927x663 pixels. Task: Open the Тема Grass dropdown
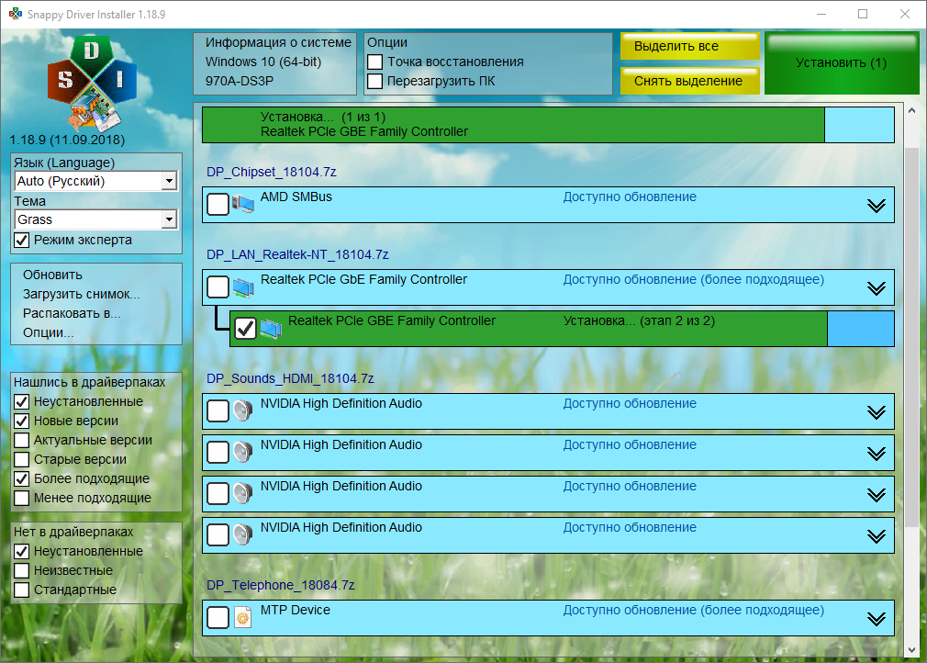[x=95, y=219]
